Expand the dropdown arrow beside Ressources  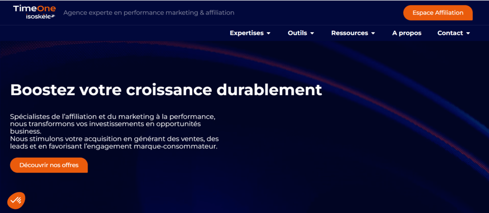(x=373, y=34)
